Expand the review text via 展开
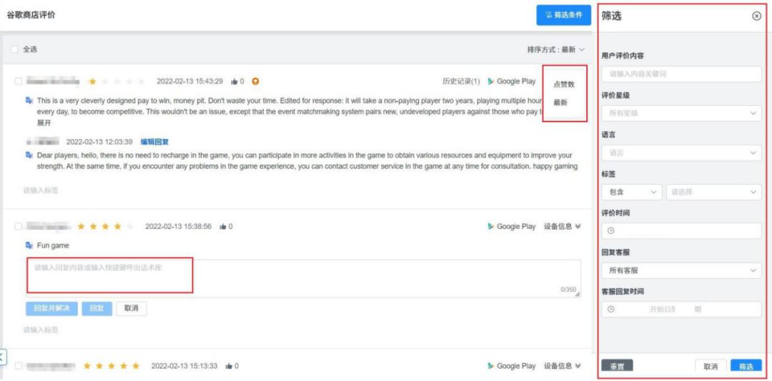Image resolution: width=772 pixels, height=381 pixels. click(44, 123)
